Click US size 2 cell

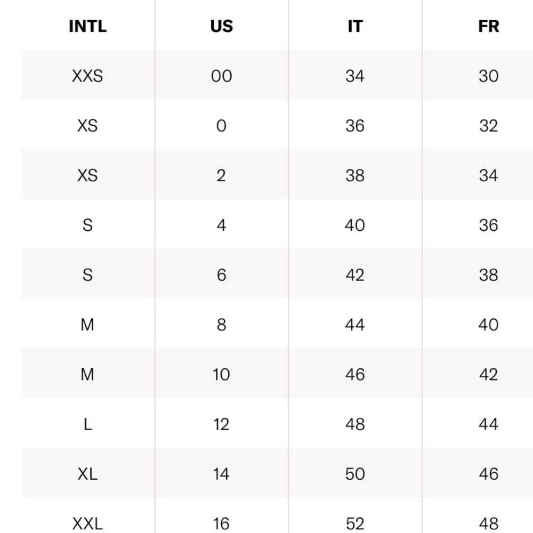click(x=221, y=175)
